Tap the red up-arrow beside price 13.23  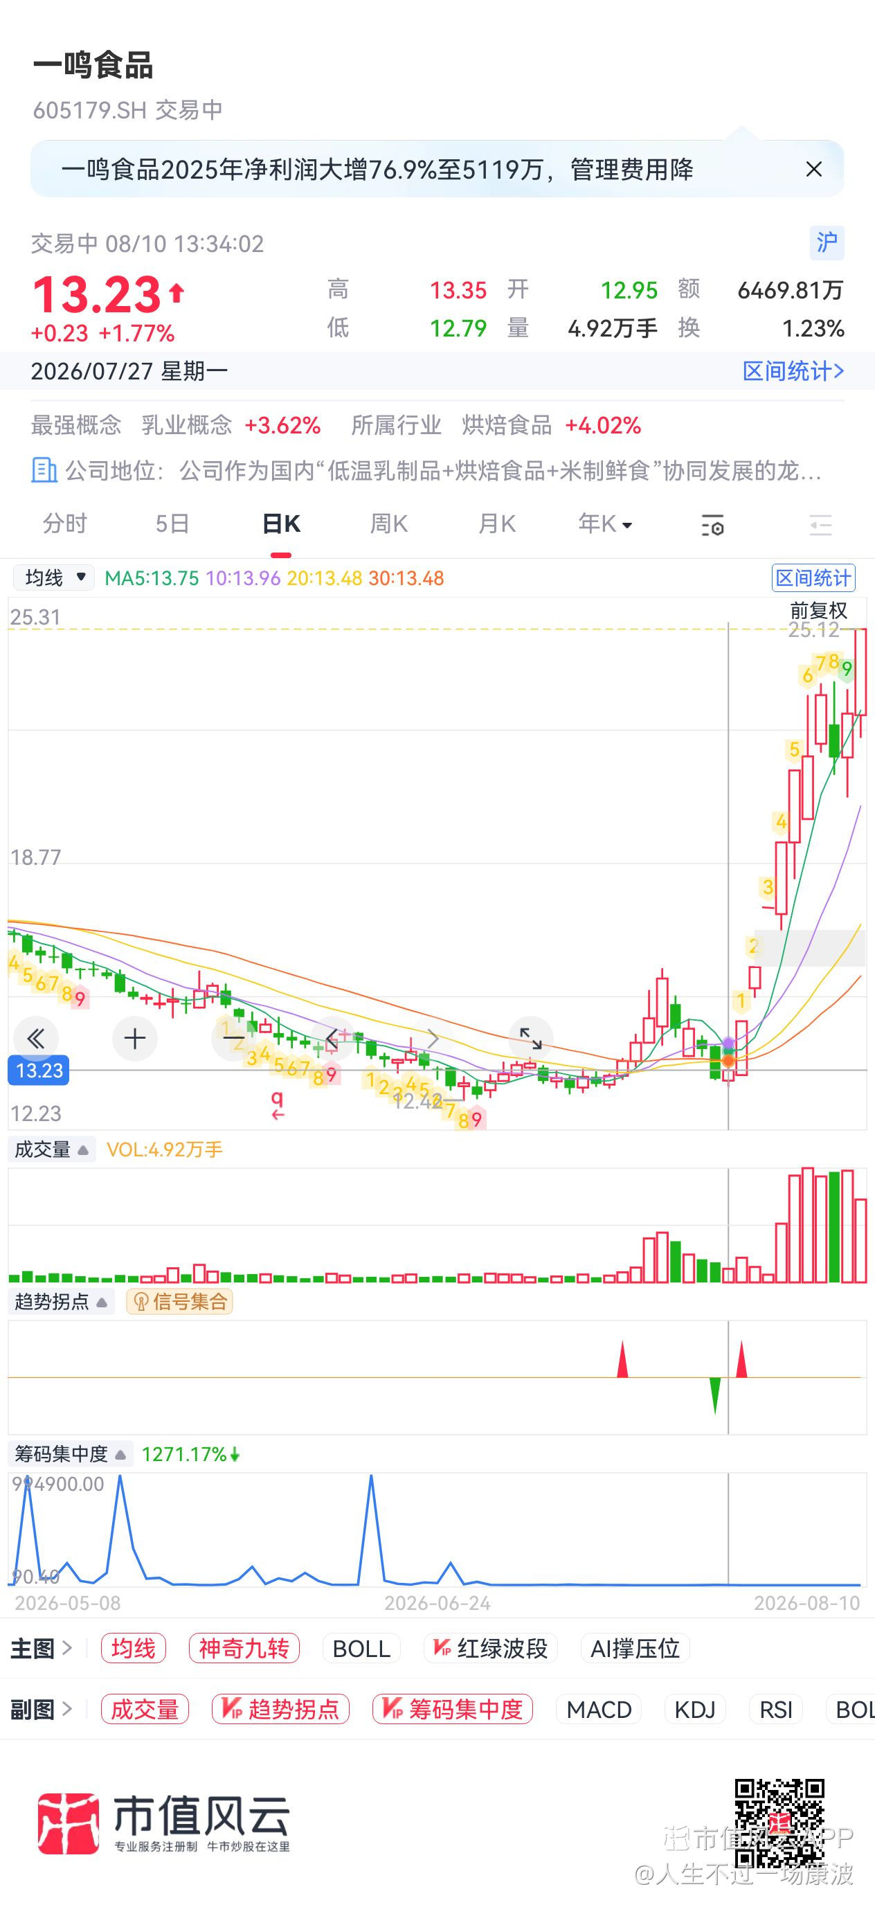[x=177, y=293]
